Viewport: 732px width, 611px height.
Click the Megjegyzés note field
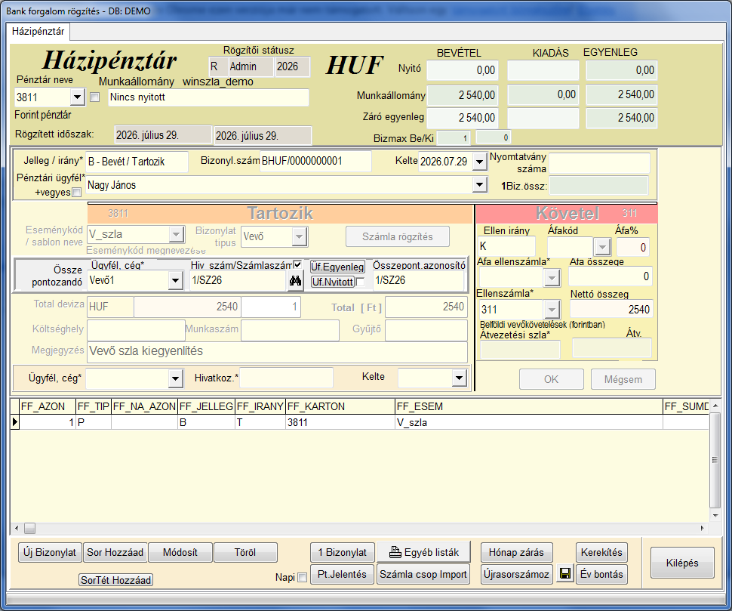click(x=277, y=351)
